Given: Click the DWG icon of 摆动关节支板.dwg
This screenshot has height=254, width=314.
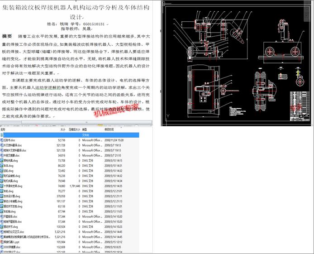Looking at the screenshot, I should coord(2,206).
